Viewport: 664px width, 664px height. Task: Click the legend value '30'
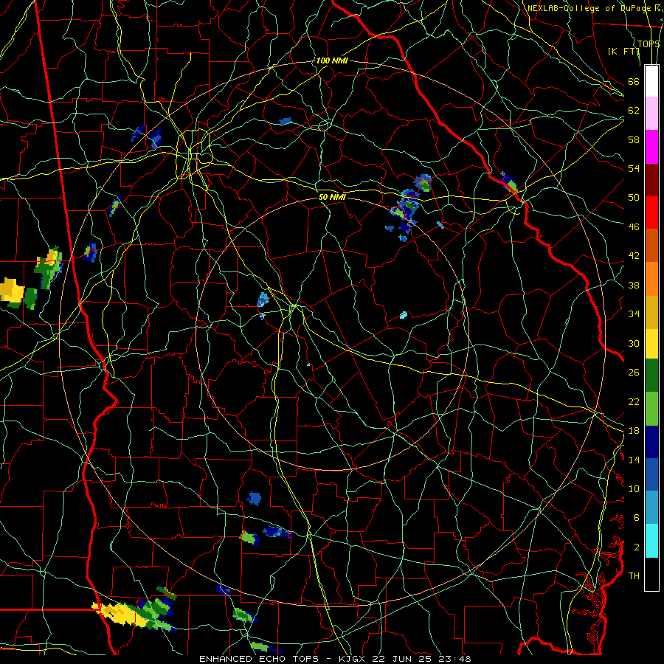(x=634, y=343)
